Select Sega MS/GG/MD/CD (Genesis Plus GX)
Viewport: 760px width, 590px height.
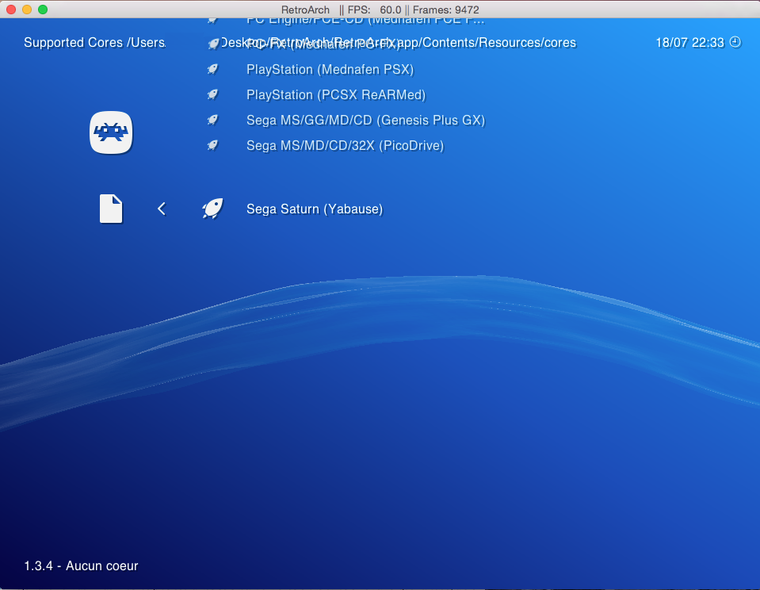pyautogui.click(x=366, y=120)
